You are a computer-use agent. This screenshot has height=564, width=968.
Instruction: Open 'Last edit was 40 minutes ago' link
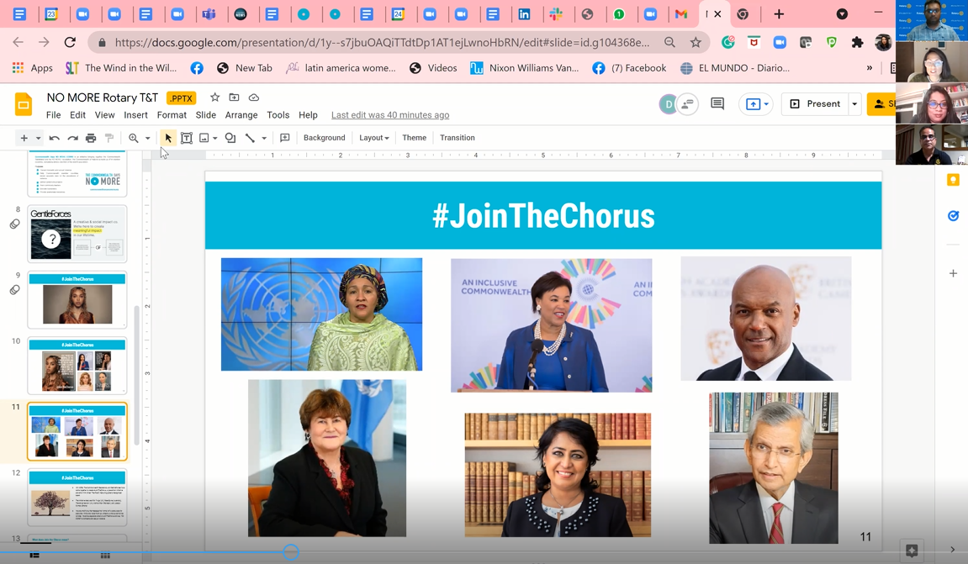[x=389, y=115]
